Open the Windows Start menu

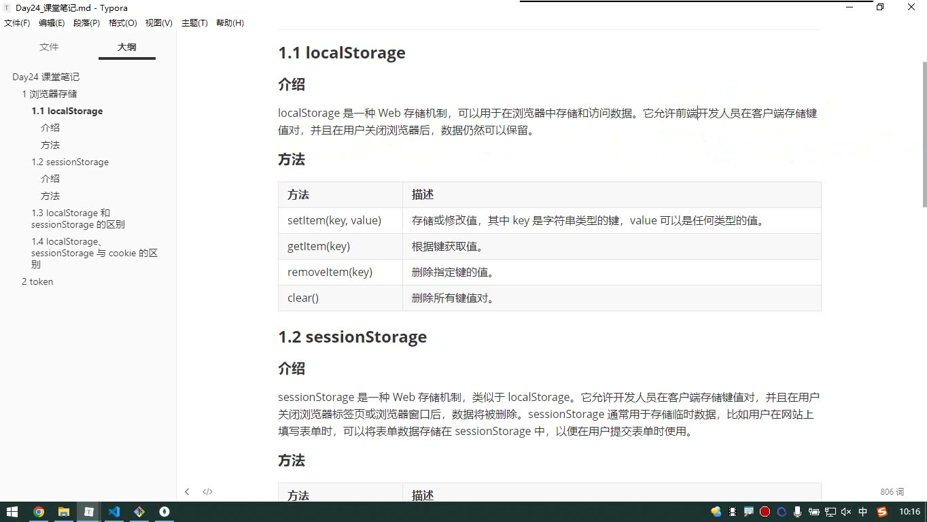click(12, 512)
